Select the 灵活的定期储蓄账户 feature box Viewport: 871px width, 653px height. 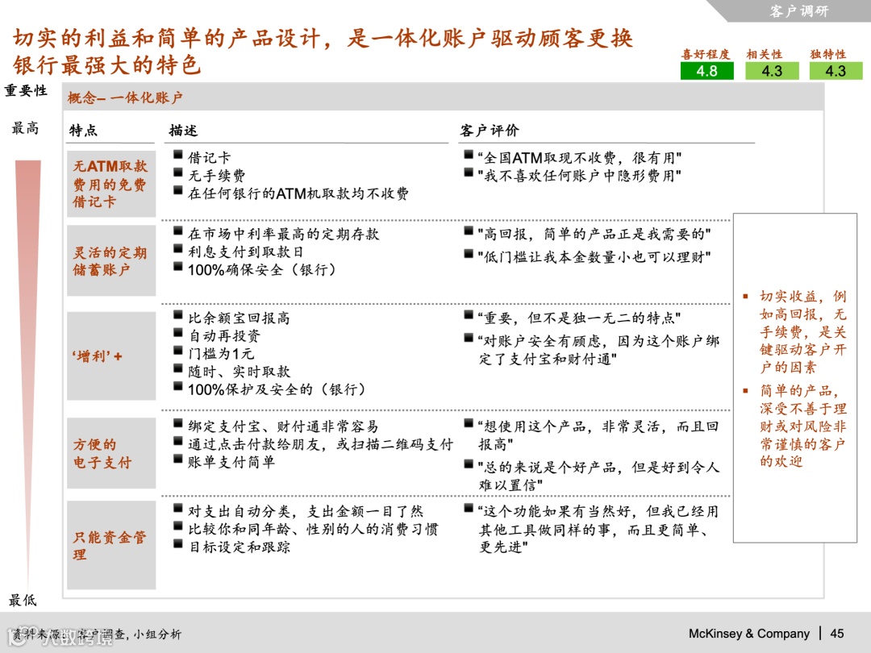[x=111, y=260]
